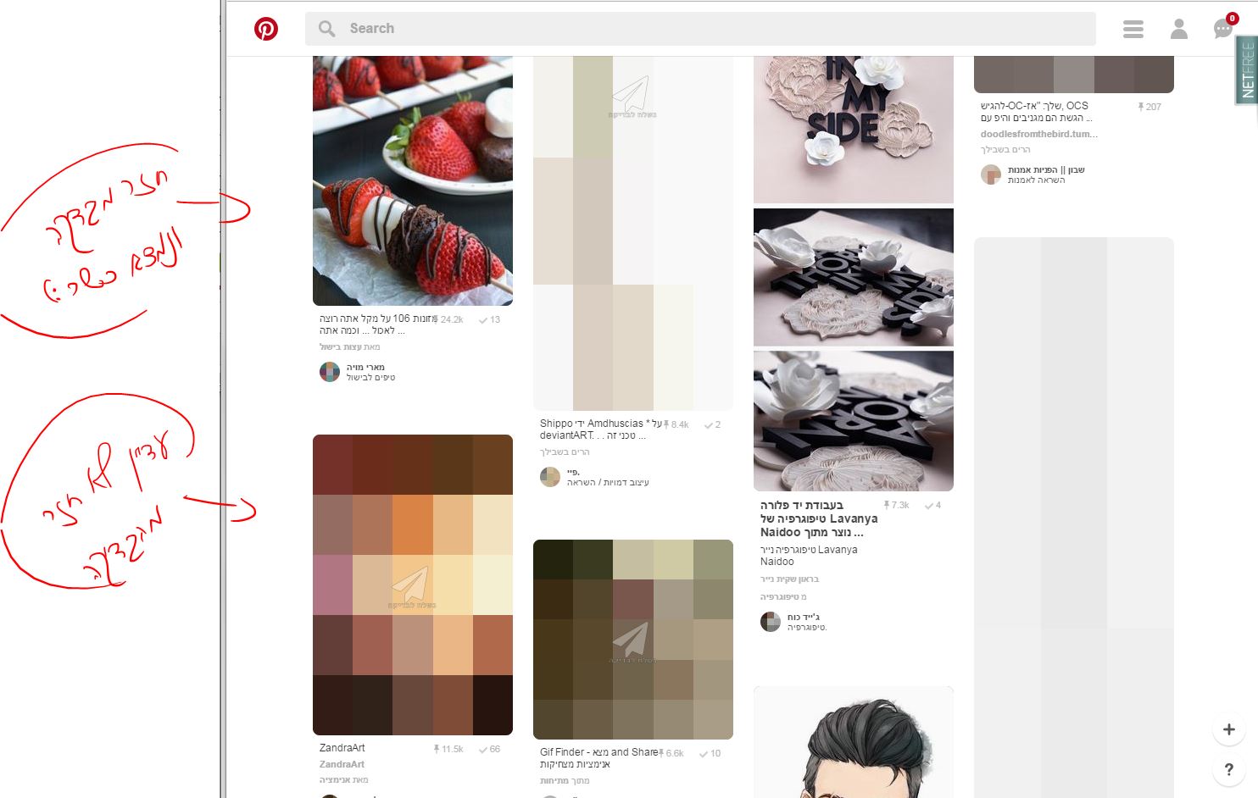
Task: Open the Gif Finder pixelated pin
Action: click(x=633, y=640)
